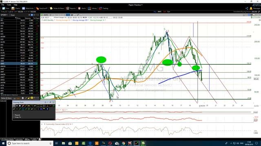This screenshot has width=261, height=146.
Task: Add a new layout tab
Action: tap(40, 139)
